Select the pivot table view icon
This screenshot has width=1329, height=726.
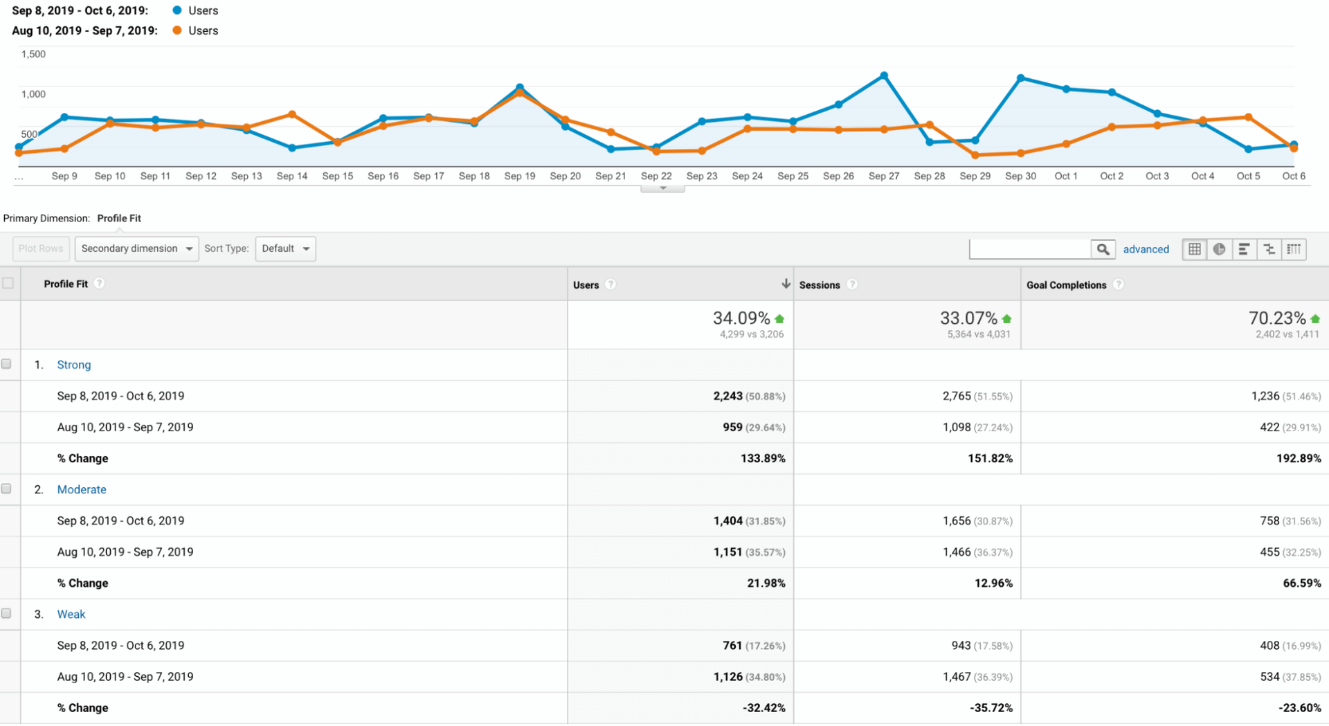[1294, 249]
